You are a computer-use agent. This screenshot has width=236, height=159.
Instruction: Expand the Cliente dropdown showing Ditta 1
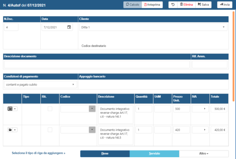[x=153, y=27]
